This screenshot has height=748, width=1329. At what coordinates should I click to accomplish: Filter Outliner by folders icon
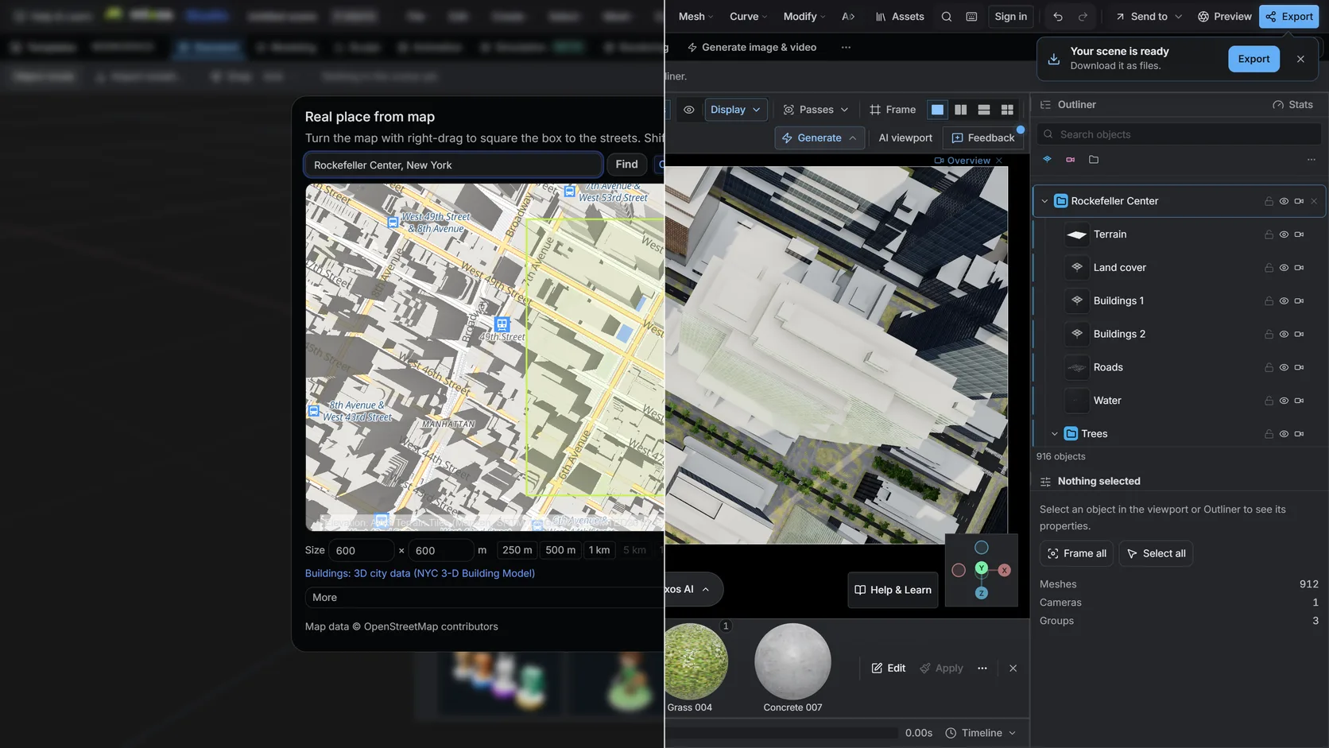pyautogui.click(x=1094, y=160)
